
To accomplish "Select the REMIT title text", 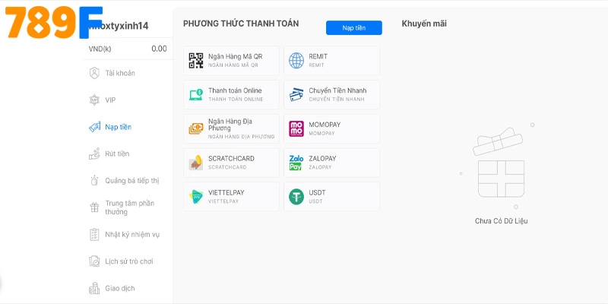I will coord(318,56).
